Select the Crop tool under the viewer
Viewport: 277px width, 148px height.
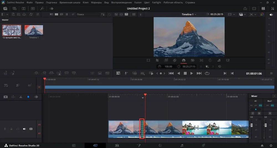coord(157,60)
